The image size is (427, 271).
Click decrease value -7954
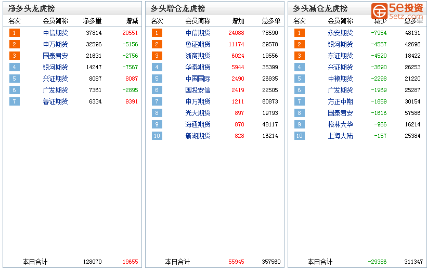point(379,33)
